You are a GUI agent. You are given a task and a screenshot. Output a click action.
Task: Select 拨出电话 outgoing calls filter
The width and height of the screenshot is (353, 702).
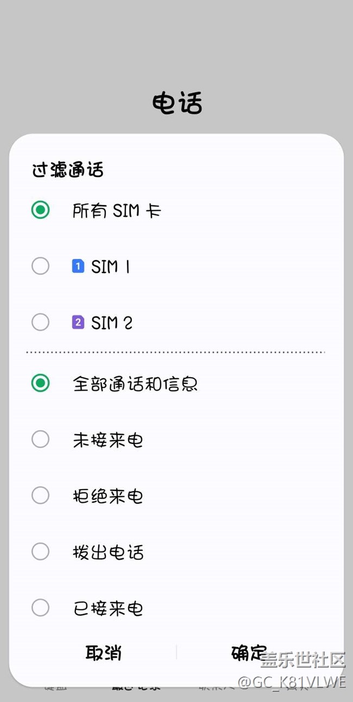[x=41, y=552]
